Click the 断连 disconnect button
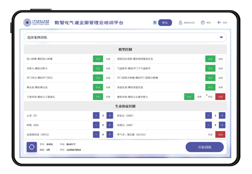This screenshot has width=252, height=174. pos(165,23)
